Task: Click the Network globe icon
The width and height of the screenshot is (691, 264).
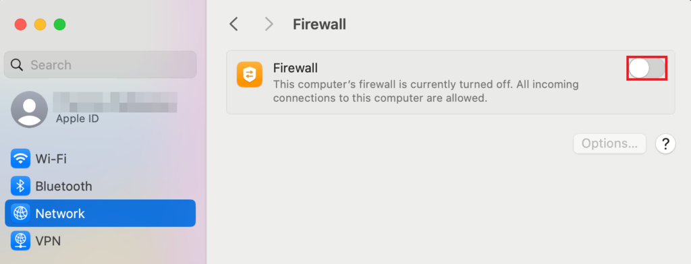Action: 20,213
